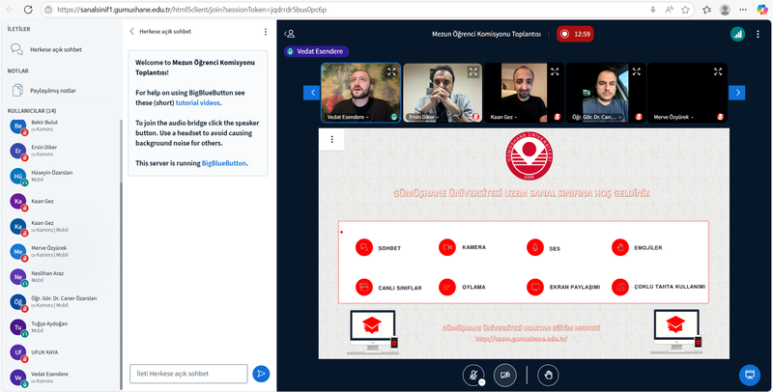Viewport: 773px width, 392px height.
Task: Focus the İleti Herkese açık sohbet input
Action: pyautogui.click(x=188, y=374)
